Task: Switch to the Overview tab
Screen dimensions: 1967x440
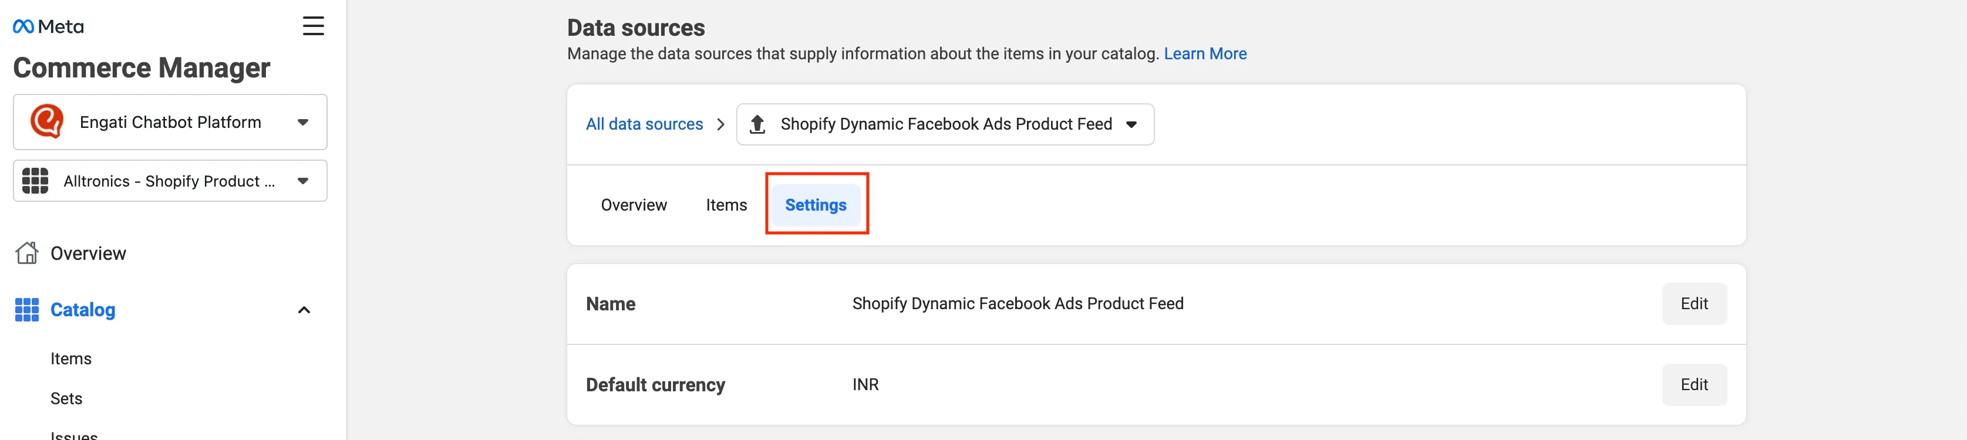Action: [x=634, y=205]
